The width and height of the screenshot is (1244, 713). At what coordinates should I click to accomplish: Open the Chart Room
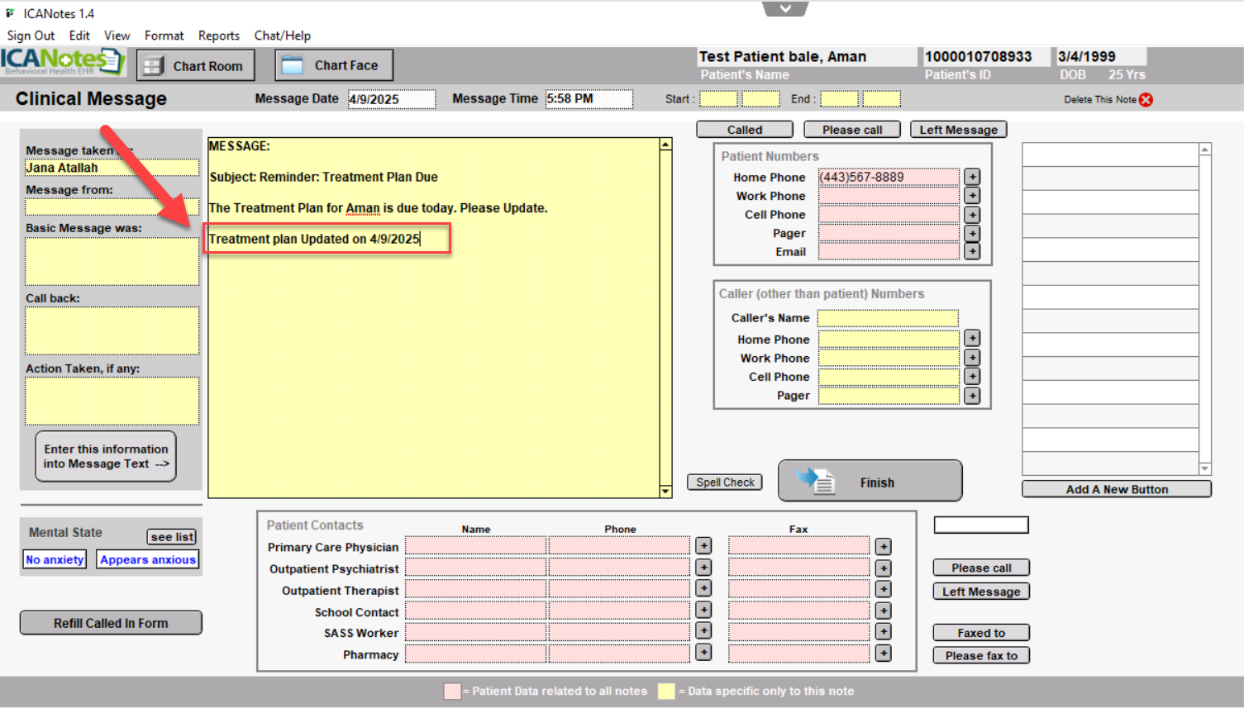[195, 66]
